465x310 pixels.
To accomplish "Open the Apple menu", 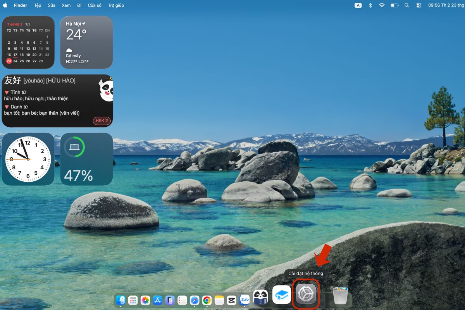I will [5, 5].
